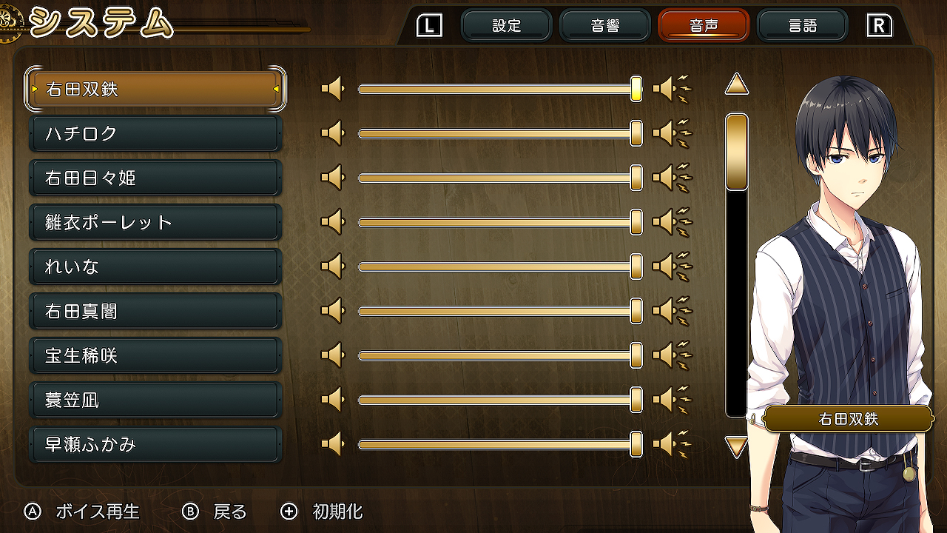Screen dimensions: 947x533
Task: Click the mute speaker icon for 宝生稀咲
Action: click(333, 356)
